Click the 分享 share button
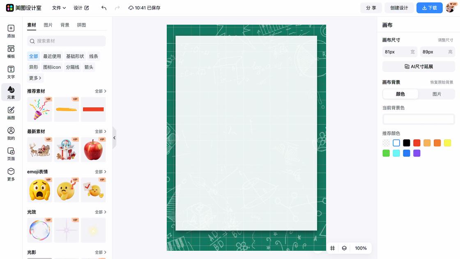Viewport: 460px width, 259px height. pos(371,8)
